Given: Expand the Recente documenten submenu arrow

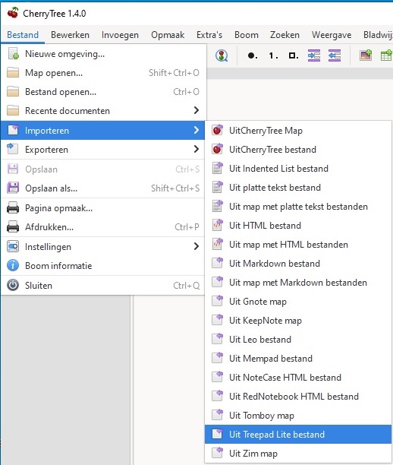Looking at the screenshot, I should 196,110.
